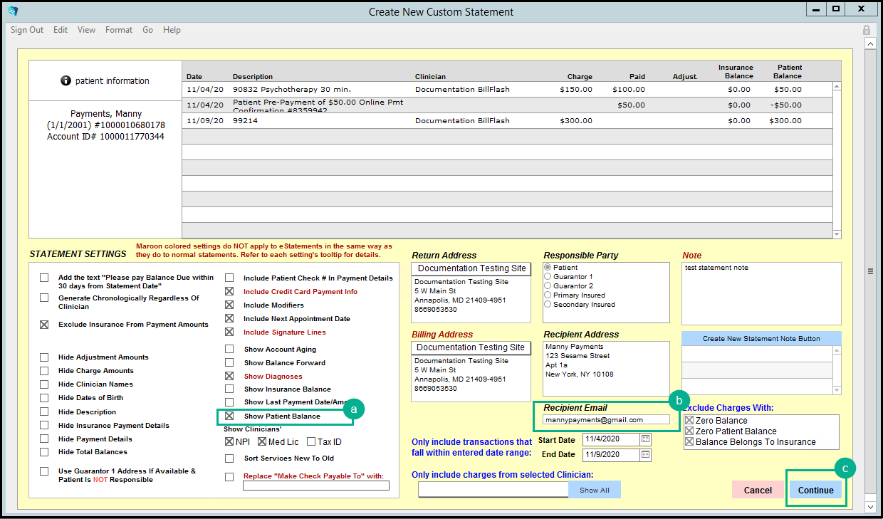Screen dimensions: 883x519
Task: Click Create New Statement Note Button
Action: click(x=761, y=339)
